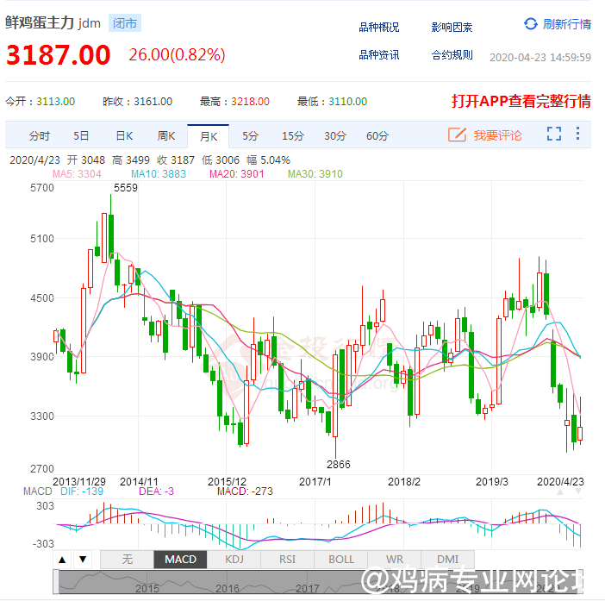The image size is (605, 601).
Task: Click the comment pencil icon
Action: click(x=458, y=135)
